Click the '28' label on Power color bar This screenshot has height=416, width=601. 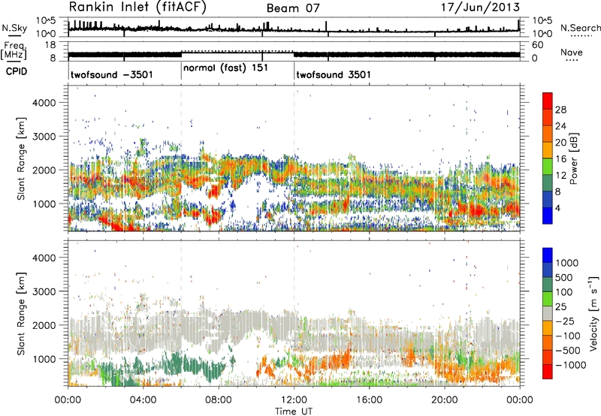(560, 110)
